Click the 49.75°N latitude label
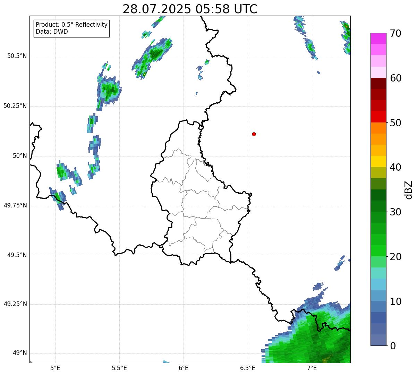 click(15, 205)
